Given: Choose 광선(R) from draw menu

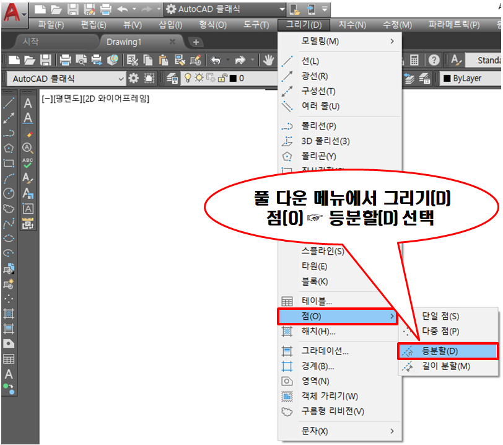Looking at the screenshot, I should 339,76.
